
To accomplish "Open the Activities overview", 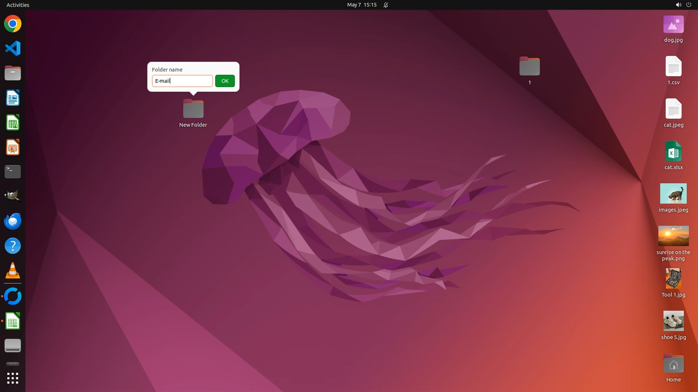I will tap(18, 5).
